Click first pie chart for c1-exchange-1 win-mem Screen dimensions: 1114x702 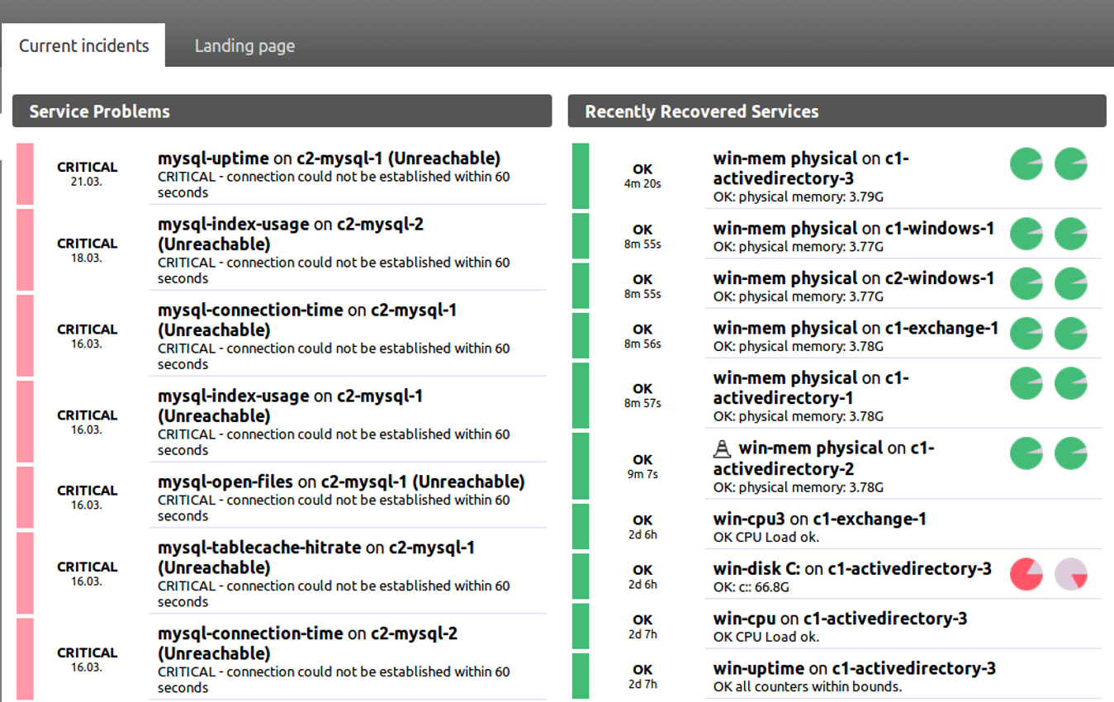click(1026, 334)
